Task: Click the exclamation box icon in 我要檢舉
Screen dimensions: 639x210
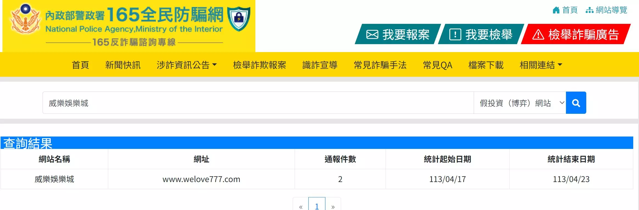Action: (455, 35)
